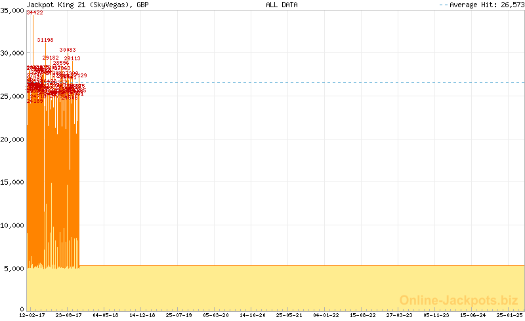The image size is (525, 321).
Task: Click the 34422 peak value label
Action: click(35, 13)
